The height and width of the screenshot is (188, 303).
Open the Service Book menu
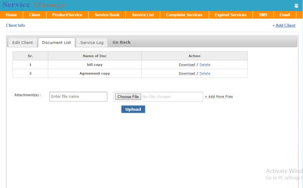point(107,15)
